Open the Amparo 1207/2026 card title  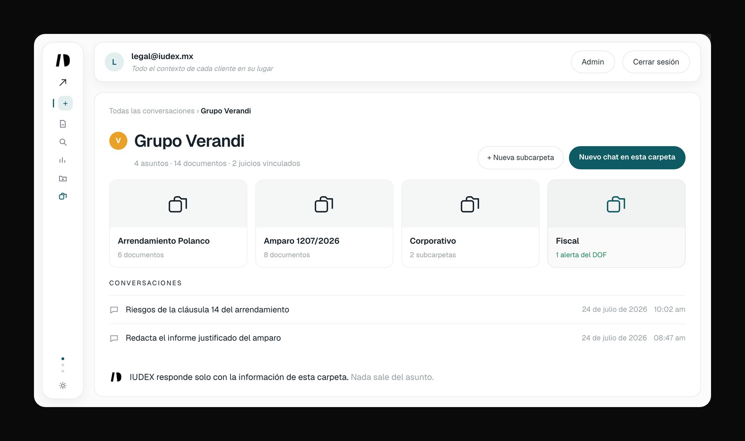click(302, 241)
